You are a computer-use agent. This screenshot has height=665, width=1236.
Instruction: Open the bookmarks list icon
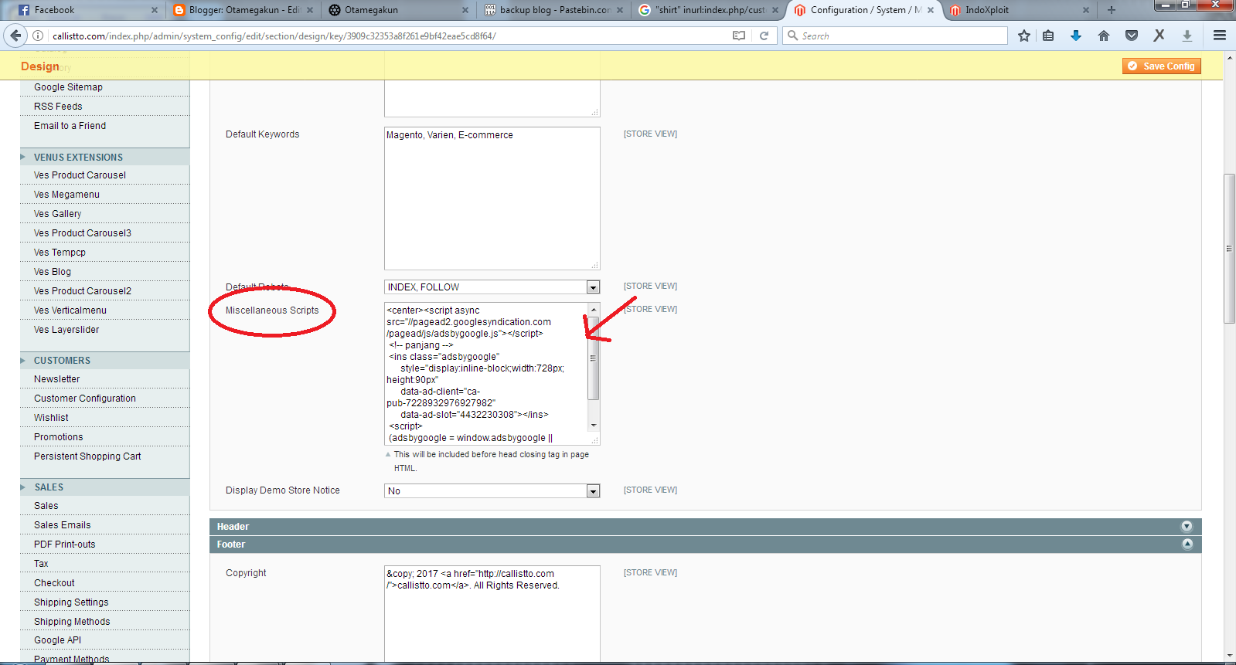coord(1048,36)
